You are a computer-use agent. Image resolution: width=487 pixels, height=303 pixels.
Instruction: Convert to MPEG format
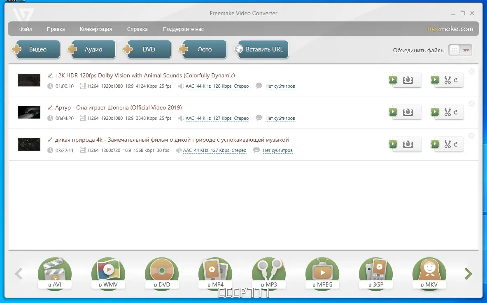[322, 273]
